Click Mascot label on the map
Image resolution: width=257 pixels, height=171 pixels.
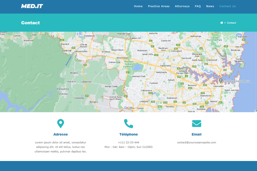tap(214, 101)
